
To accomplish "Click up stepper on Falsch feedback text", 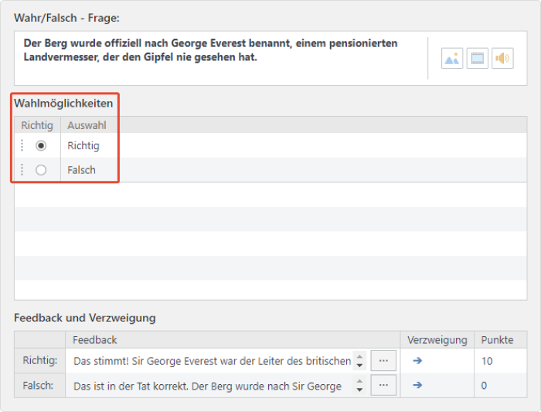I will (x=359, y=380).
